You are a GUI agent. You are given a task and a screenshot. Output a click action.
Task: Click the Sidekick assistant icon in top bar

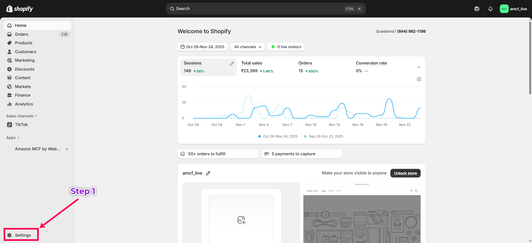click(477, 9)
